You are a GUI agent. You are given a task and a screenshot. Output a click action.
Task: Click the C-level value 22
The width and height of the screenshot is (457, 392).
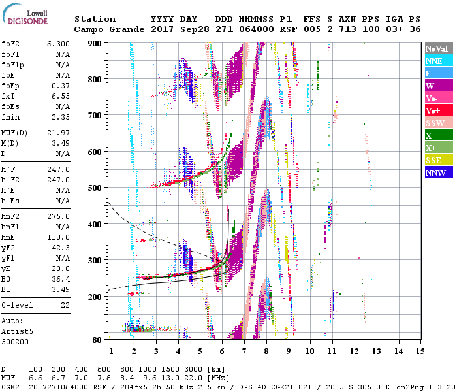64,305
